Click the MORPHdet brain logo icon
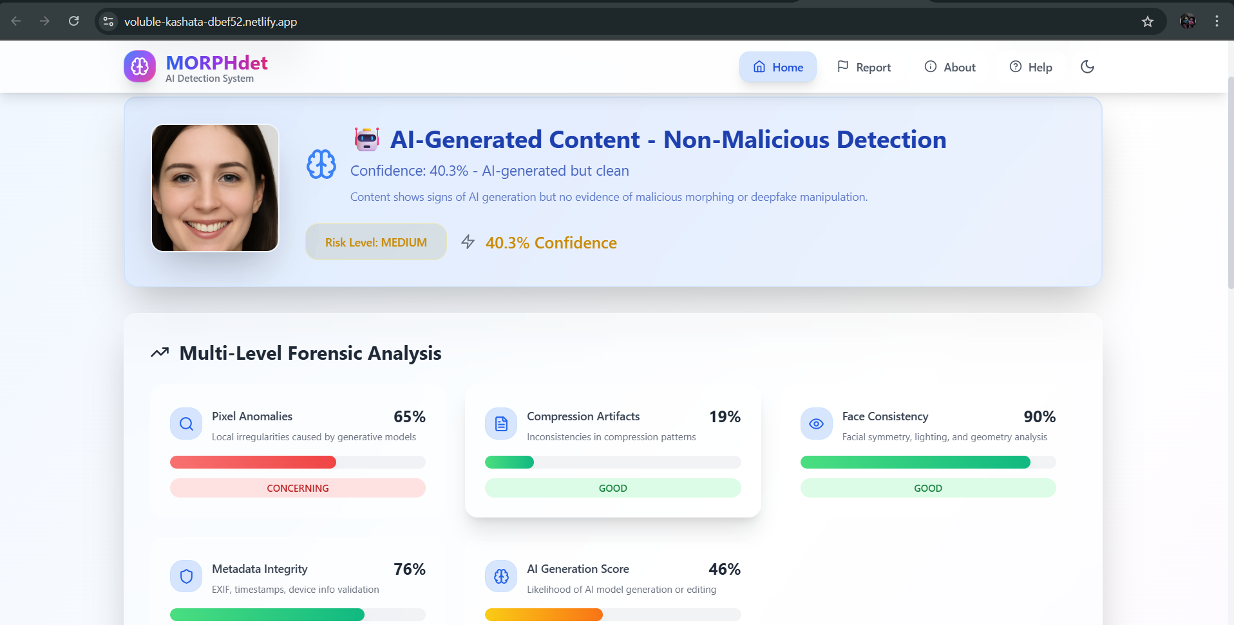The width and height of the screenshot is (1234, 625). pyautogui.click(x=139, y=66)
